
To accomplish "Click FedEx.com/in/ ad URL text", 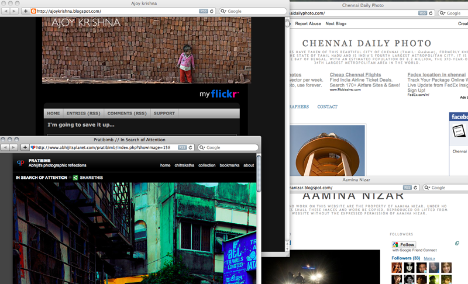I will (418, 95).
